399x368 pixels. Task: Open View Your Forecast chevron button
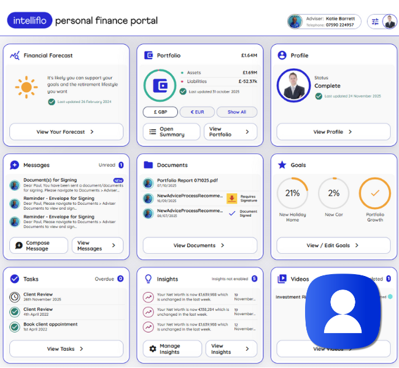tap(66, 132)
